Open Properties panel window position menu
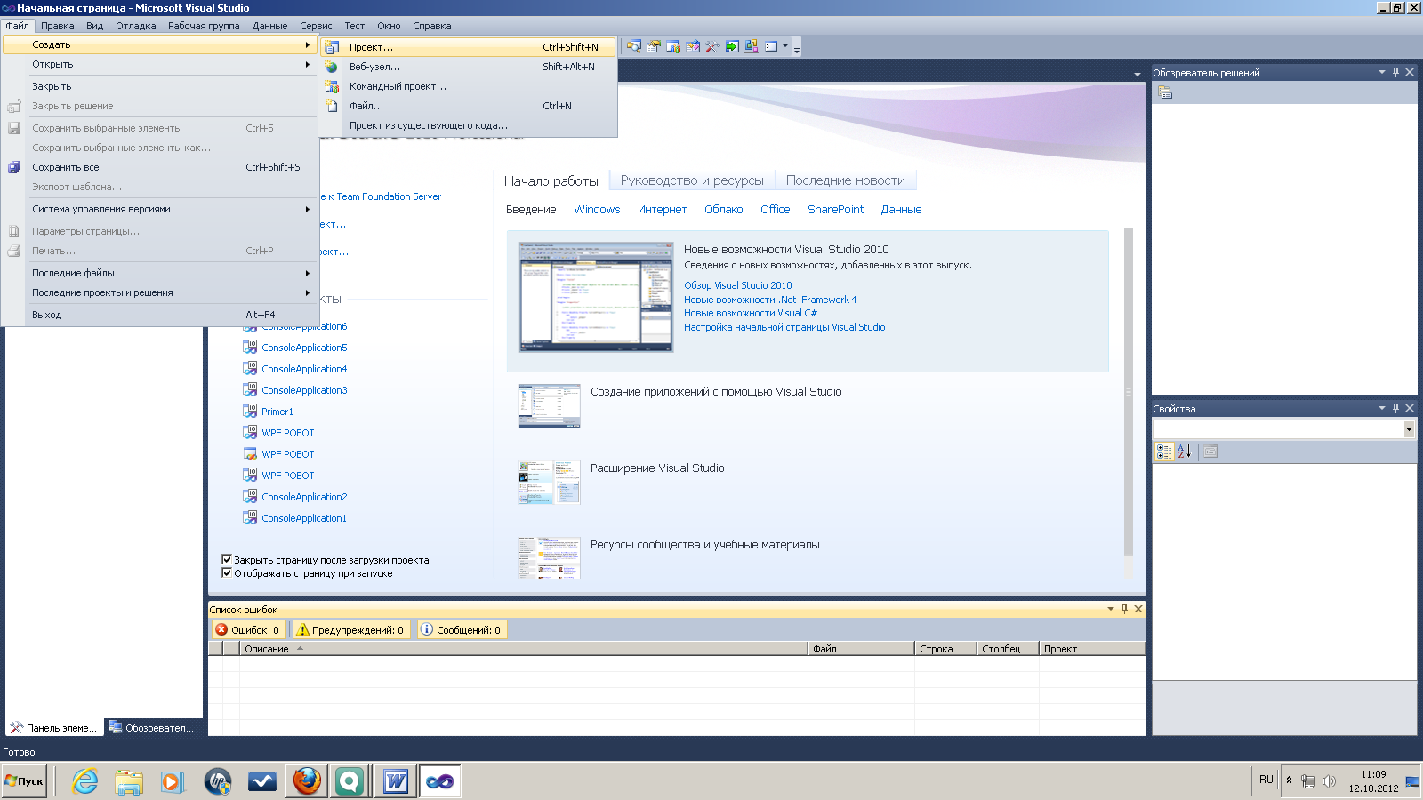This screenshot has width=1423, height=800. tap(1382, 408)
